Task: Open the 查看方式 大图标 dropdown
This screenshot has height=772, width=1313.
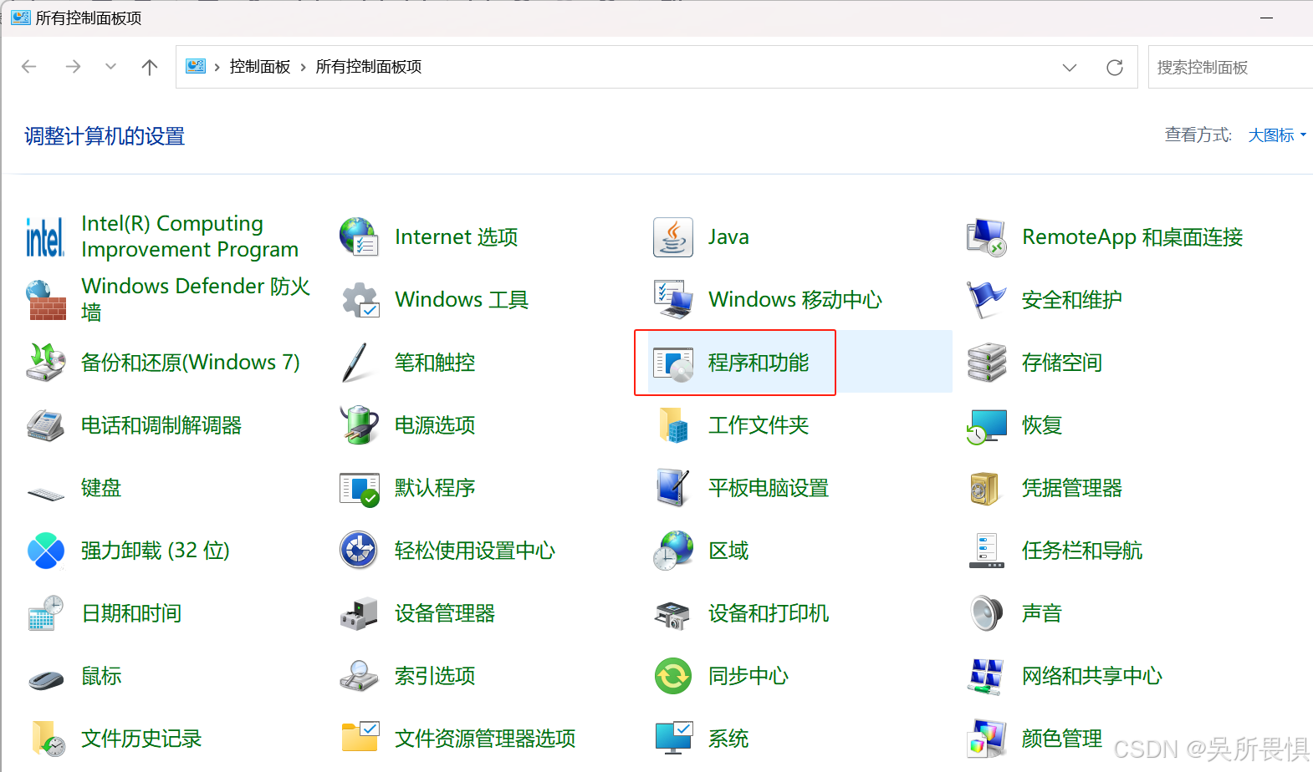Action: tap(1277, 135)
